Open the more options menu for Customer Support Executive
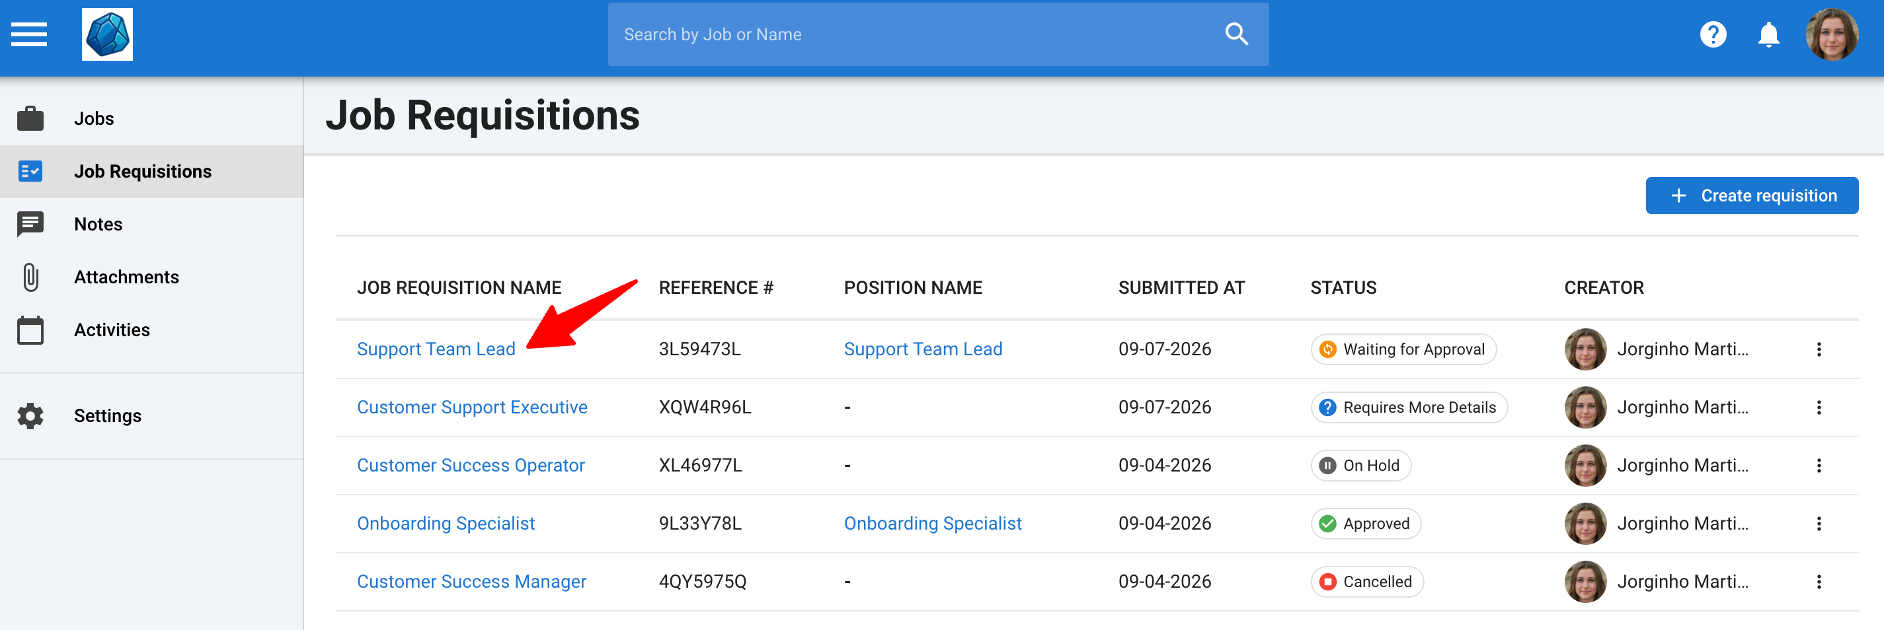 point(1818,407)
